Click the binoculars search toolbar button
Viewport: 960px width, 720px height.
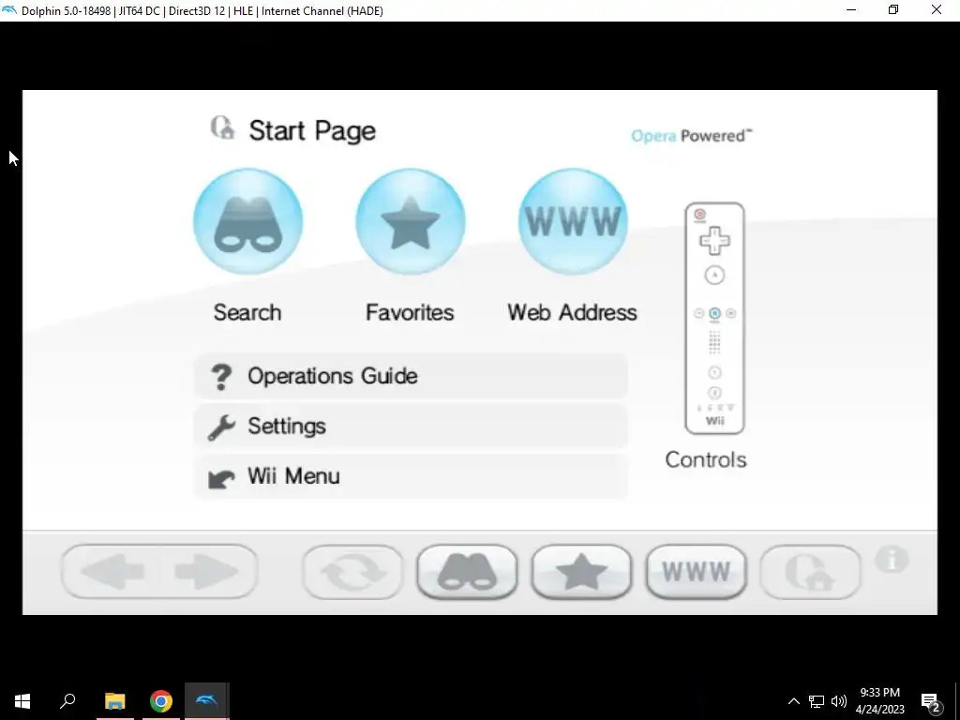pos(467,572)
